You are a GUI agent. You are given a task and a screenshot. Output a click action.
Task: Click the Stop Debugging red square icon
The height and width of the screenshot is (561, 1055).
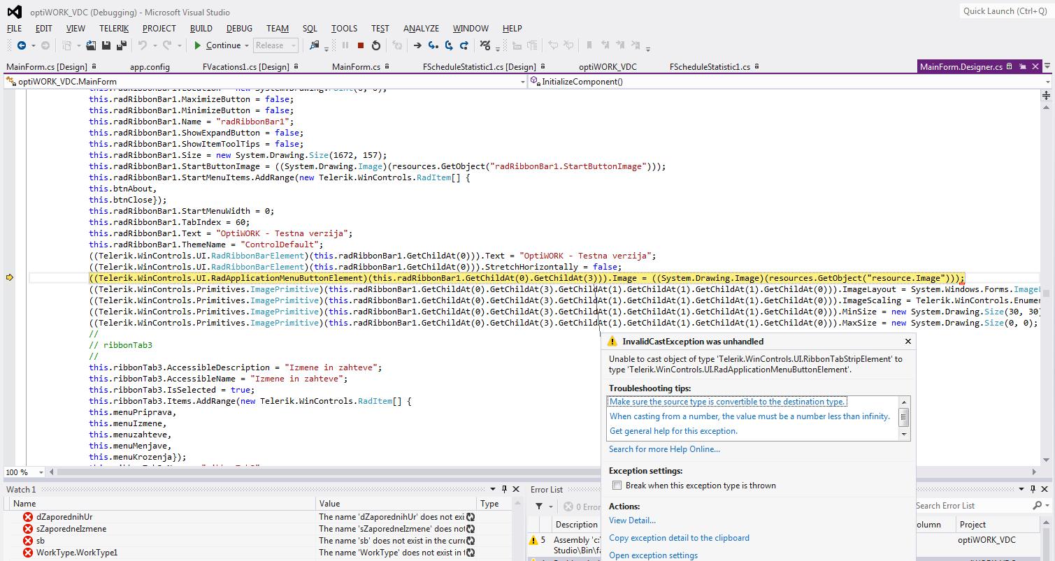pyautogui.click(x=361, y=45)
